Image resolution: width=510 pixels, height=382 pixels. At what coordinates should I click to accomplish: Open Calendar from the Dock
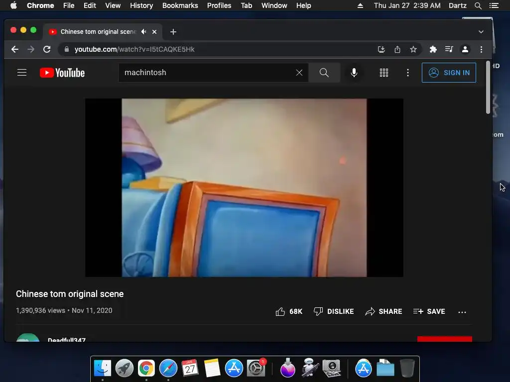(x=190, y=369)
